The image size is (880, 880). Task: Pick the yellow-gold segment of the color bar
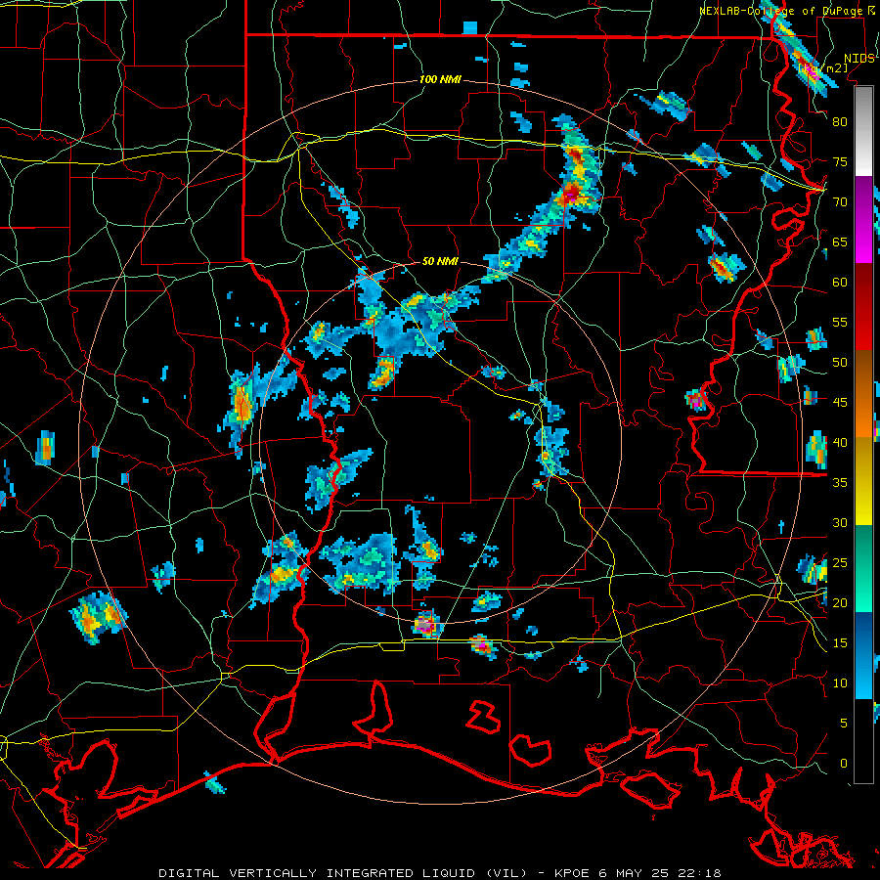864,481
